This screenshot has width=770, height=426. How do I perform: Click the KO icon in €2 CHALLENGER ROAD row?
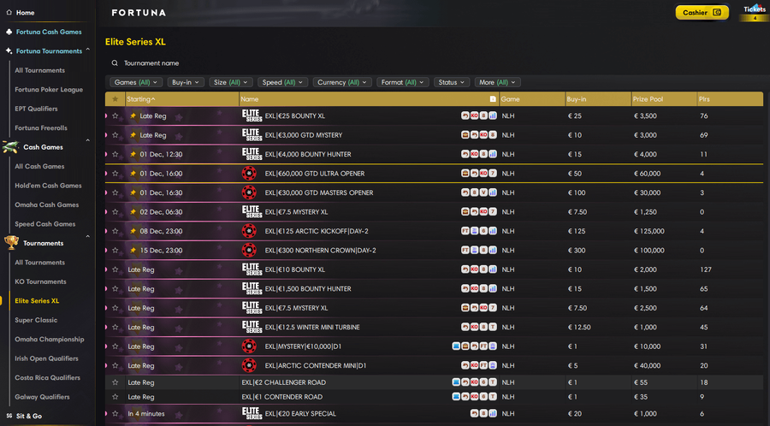pos(474,382)
